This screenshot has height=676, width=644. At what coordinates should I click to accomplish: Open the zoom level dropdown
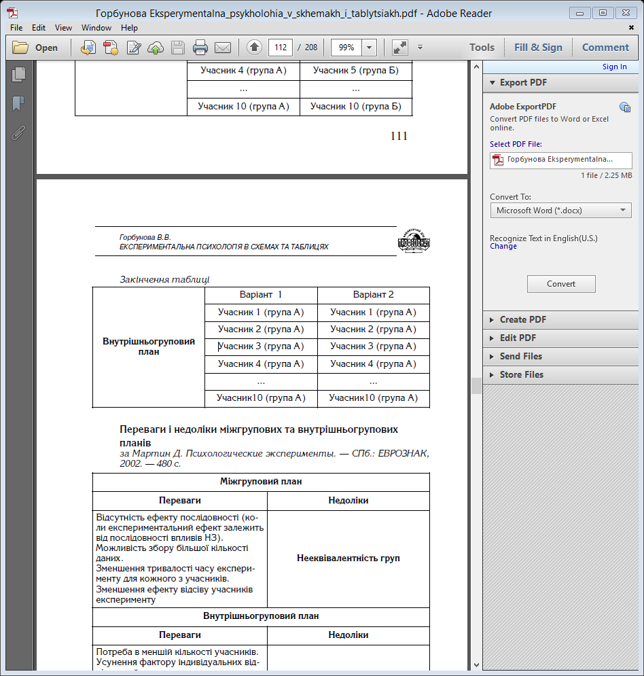coord(370,48)
